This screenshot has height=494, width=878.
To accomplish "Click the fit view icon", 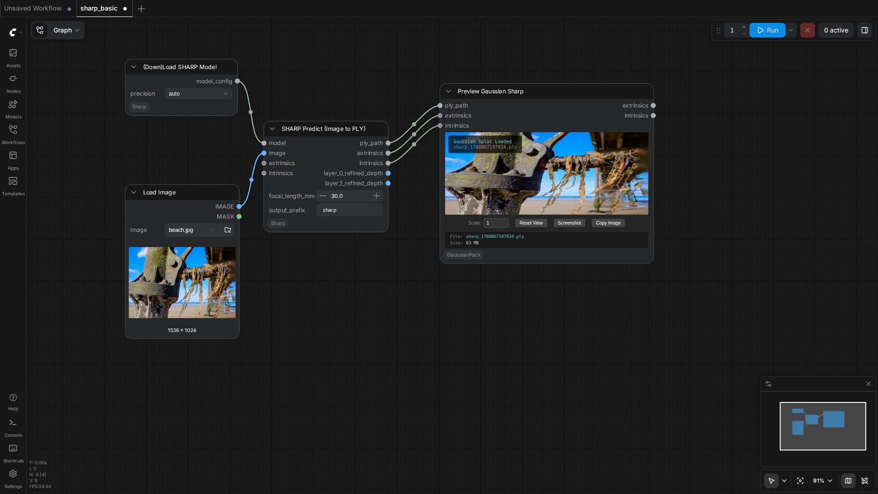I will (800, 481).
